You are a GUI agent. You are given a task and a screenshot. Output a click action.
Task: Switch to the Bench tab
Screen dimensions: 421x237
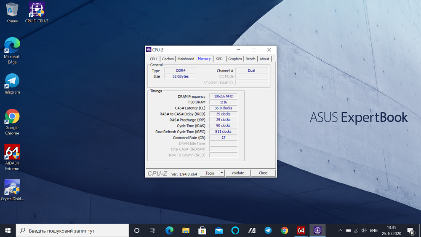pyautogui.click(x=250, y=59)
